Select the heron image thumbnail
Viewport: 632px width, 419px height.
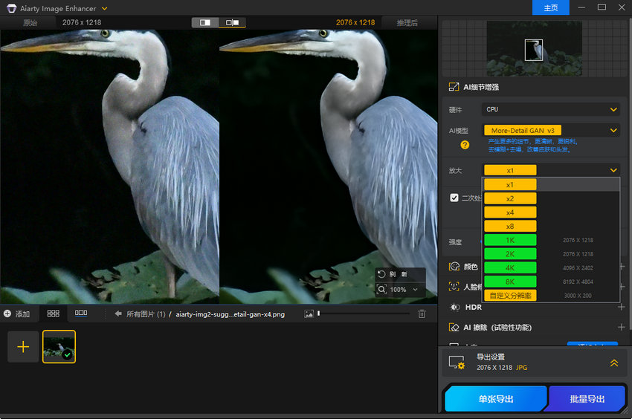[x=59, y=347]
